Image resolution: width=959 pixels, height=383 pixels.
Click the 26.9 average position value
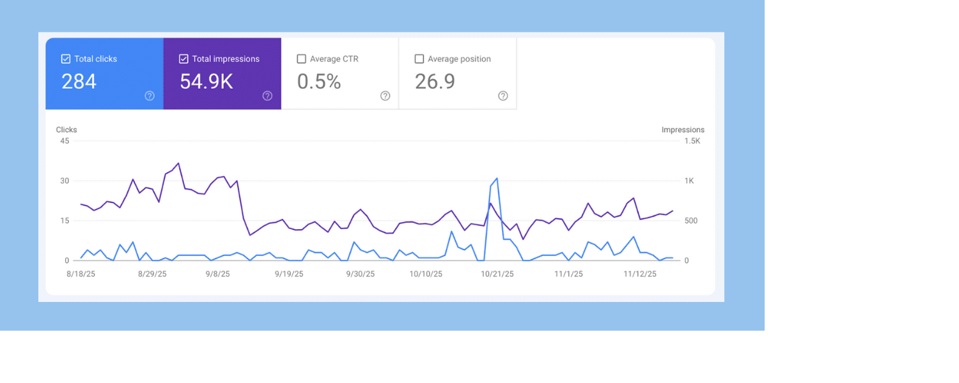click(x=435, y=82)
